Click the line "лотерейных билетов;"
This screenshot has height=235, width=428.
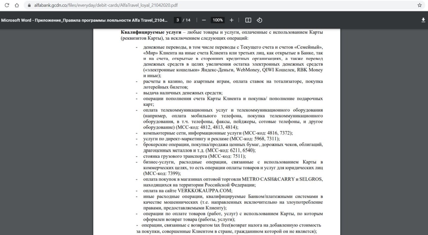(x=166, y=87)
